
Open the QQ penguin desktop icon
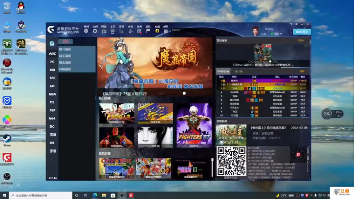[x=21, y=6]
